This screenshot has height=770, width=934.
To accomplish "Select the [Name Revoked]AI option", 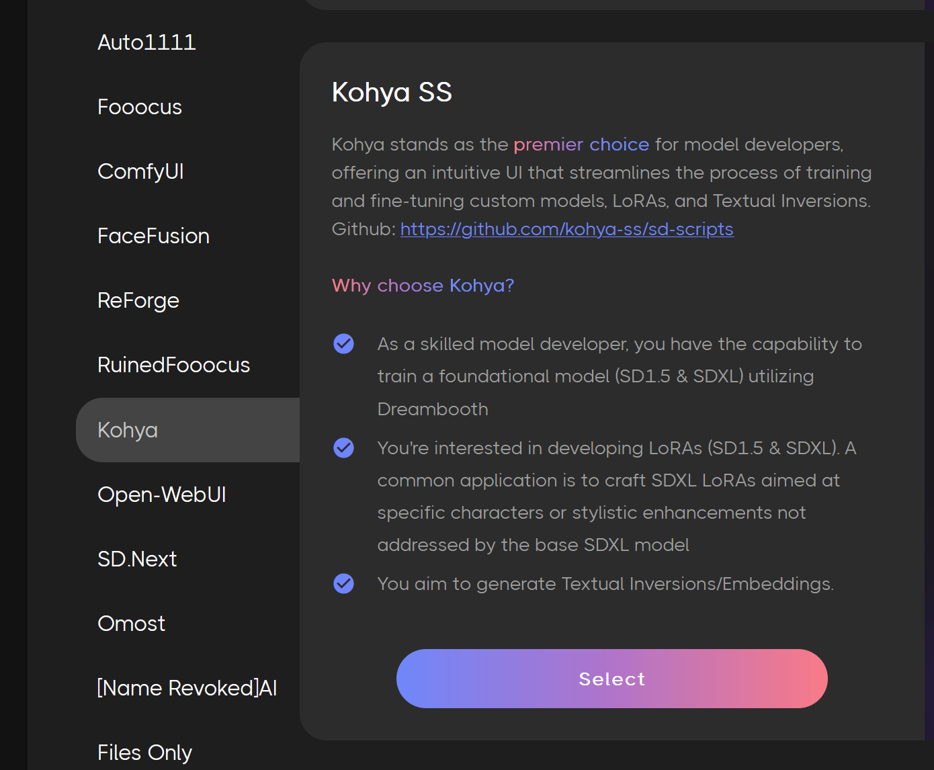I will click(x=188, y=687).
